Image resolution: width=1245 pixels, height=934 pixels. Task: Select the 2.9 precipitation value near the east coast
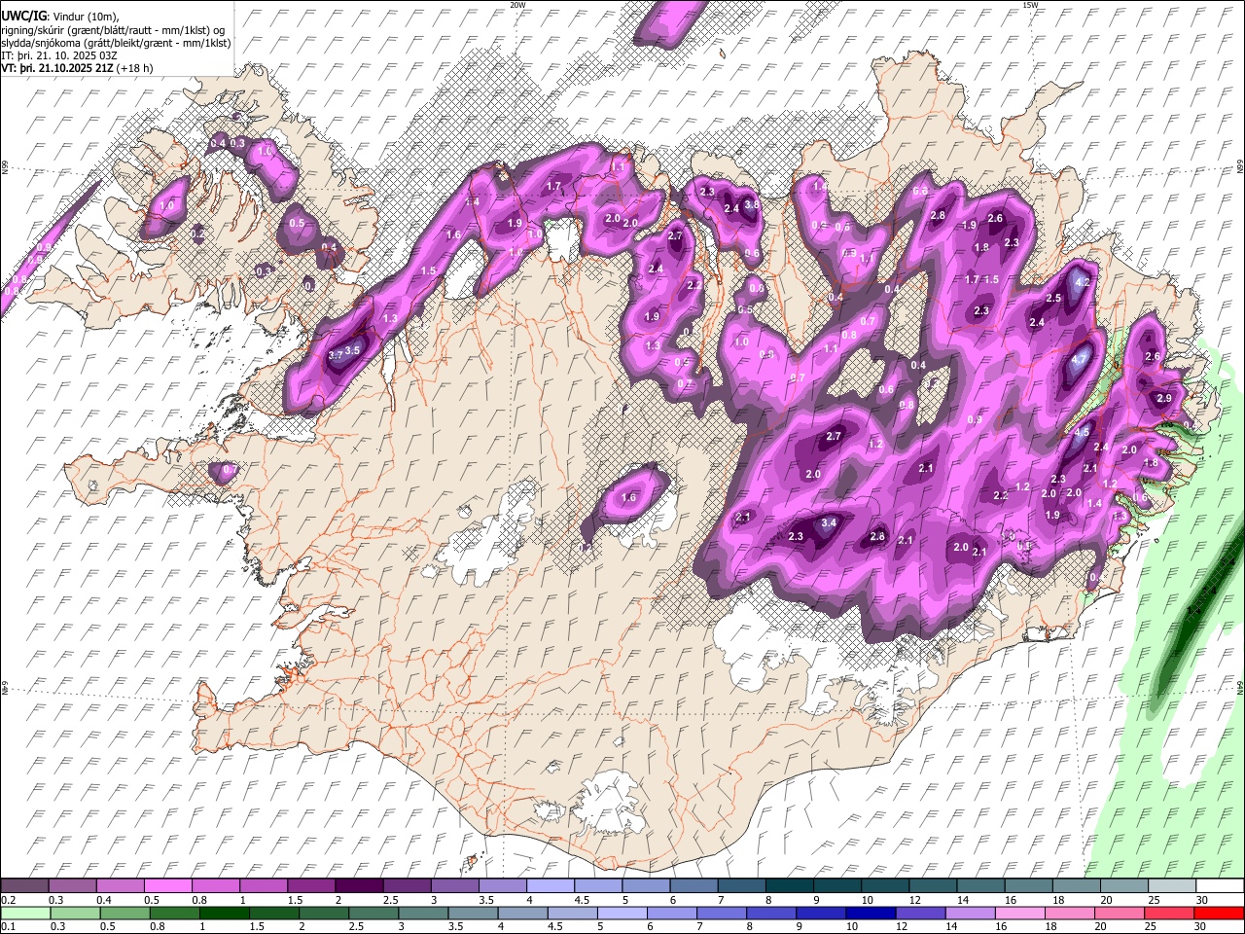(1163, 398)
